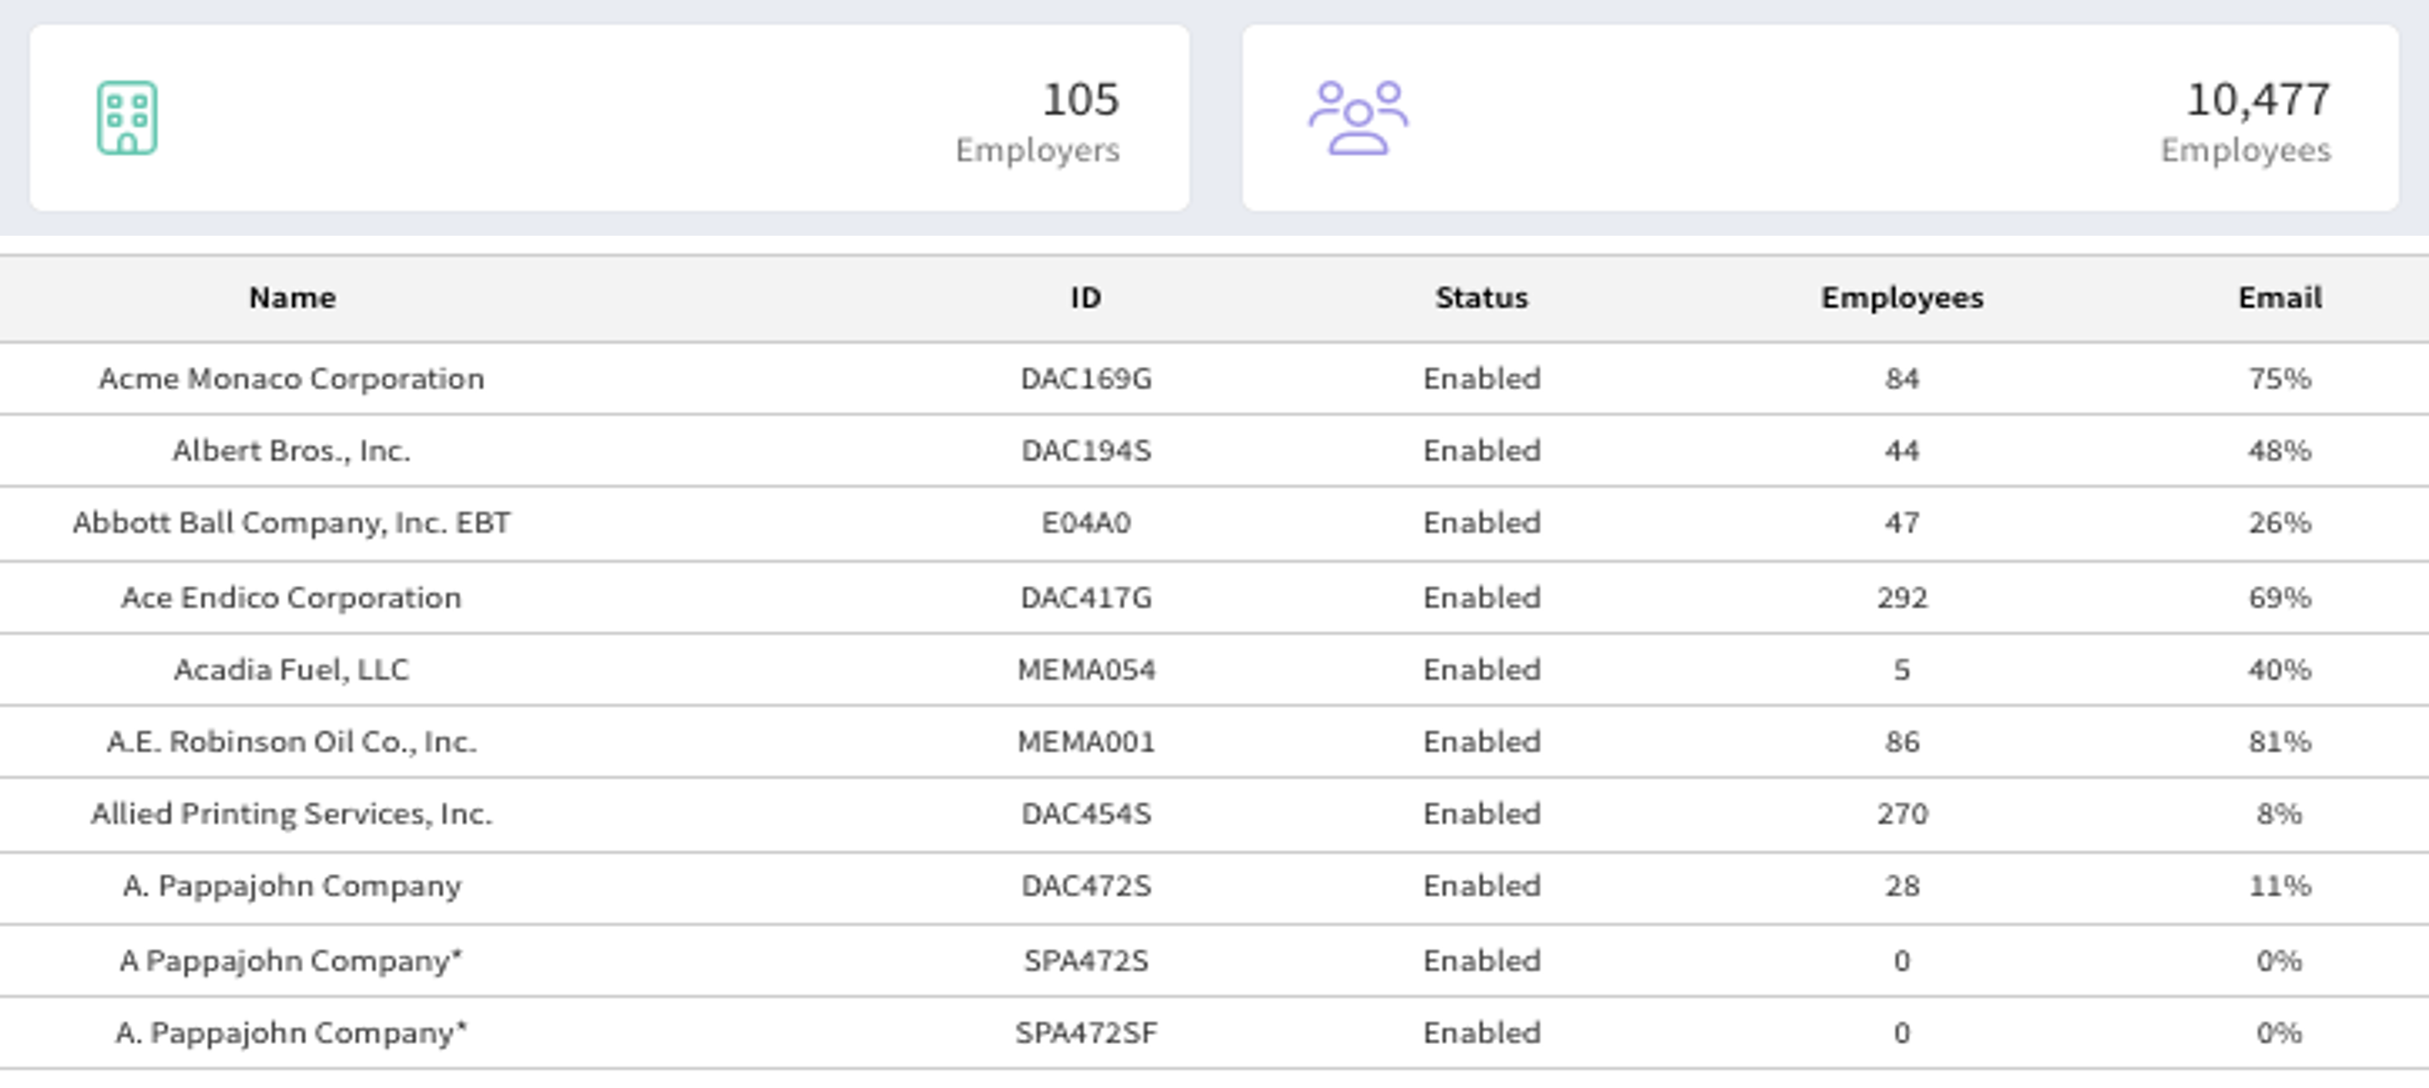This screenshot has width=2429, height=1088.
Task: Open Abbott Ball Company, Inc. EBT
Action: (x=291, y=523)
